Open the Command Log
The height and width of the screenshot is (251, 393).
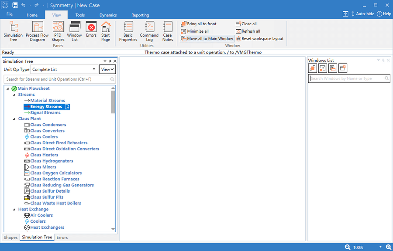click(x=149, y=31)
